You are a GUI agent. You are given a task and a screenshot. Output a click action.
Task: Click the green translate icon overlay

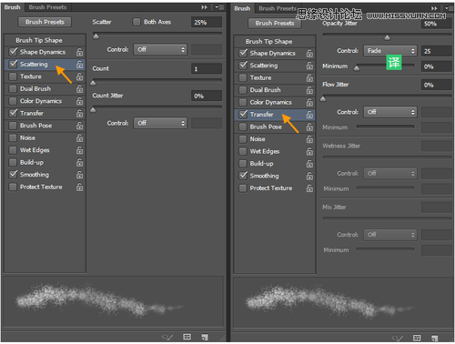pyautogui.click(x=394, y=63)
